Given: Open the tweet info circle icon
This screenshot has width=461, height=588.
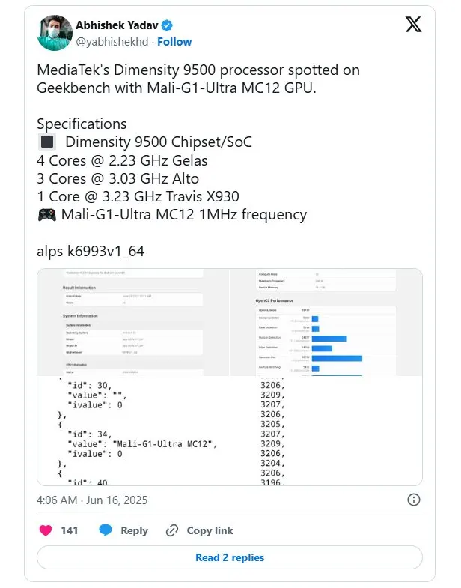Looking at the screenshot, I should 413,500.
